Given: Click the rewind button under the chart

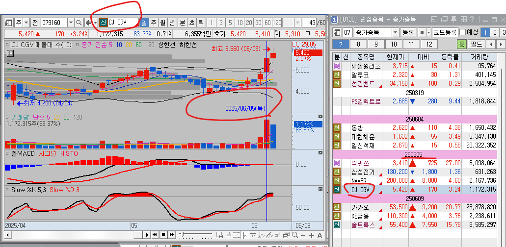Looking at the screenshot, I should point(155,235).
